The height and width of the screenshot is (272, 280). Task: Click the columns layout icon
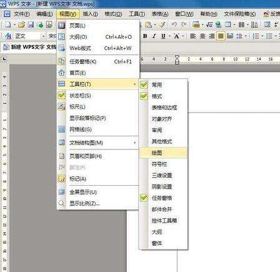coord(241,25)
